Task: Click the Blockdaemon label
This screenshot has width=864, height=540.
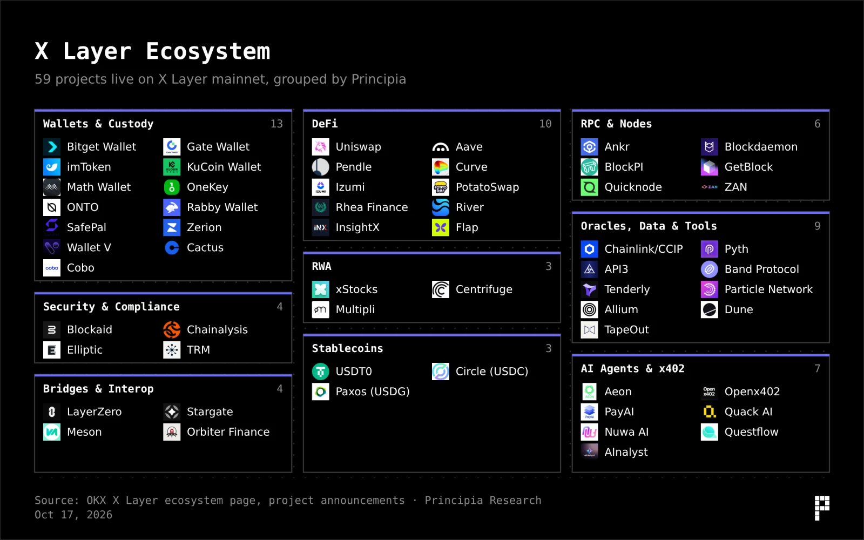Action: 761,147
